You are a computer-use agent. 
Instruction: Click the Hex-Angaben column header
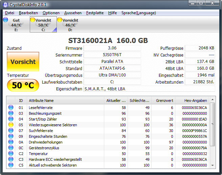point(192,101)
